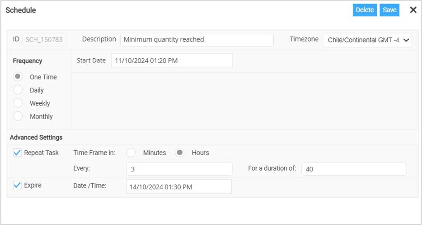Click the Every interval field
This screenshot has width=422, height=225.
[179, 169]
